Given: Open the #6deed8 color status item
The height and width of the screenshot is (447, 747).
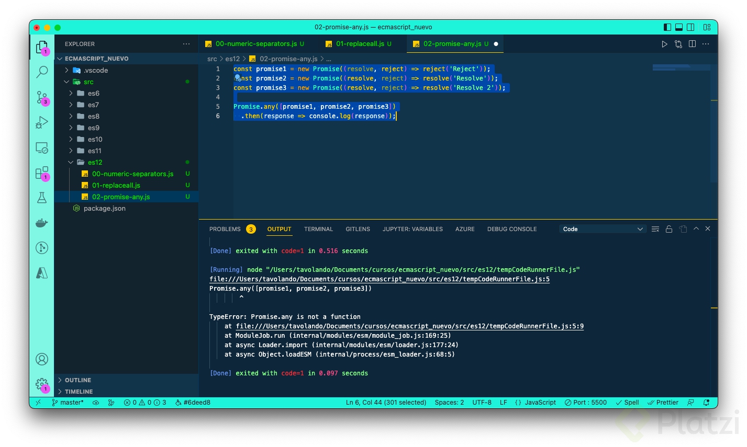Looking at the screenshot, I should tap(193, 403).
